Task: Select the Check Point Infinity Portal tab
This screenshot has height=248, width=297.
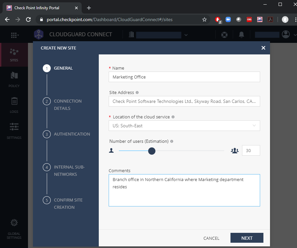Action: 40,8
